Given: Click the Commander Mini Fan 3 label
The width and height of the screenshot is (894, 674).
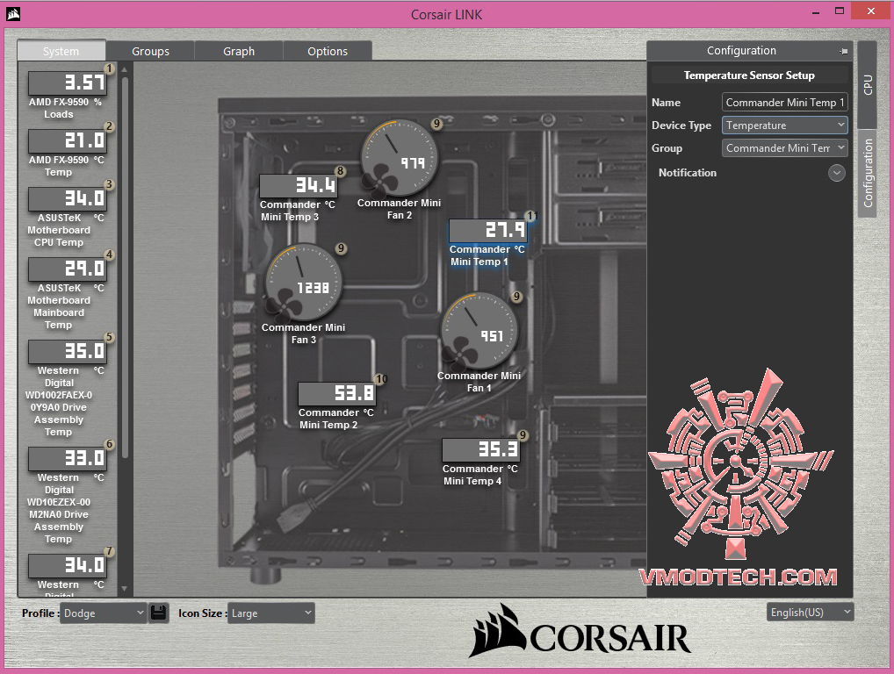Looking at the screenshot, I should [x=303, y=333].
